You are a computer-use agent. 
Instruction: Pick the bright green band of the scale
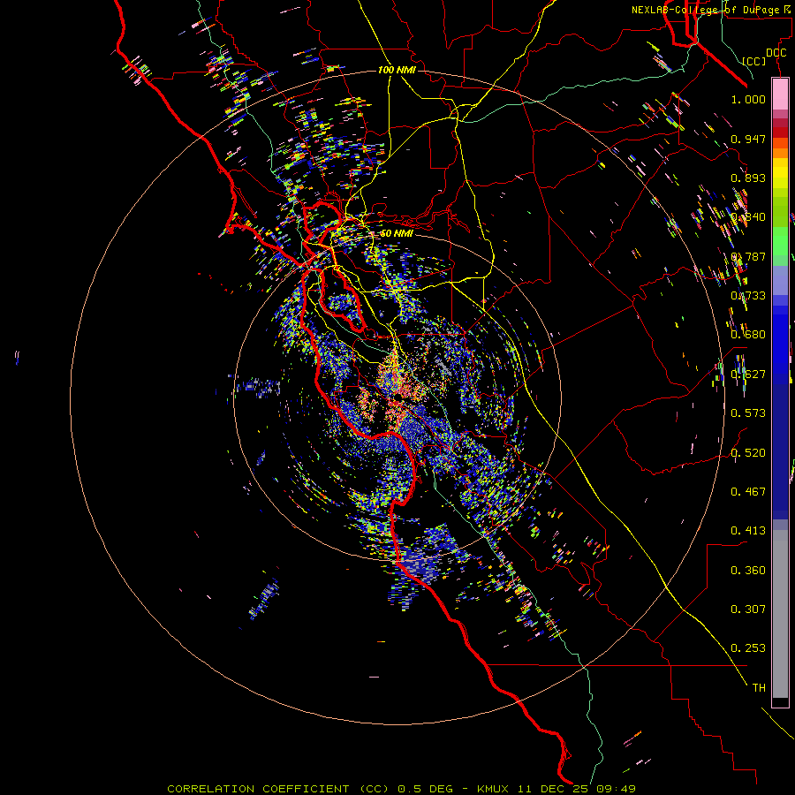click(x=780, y=241)
